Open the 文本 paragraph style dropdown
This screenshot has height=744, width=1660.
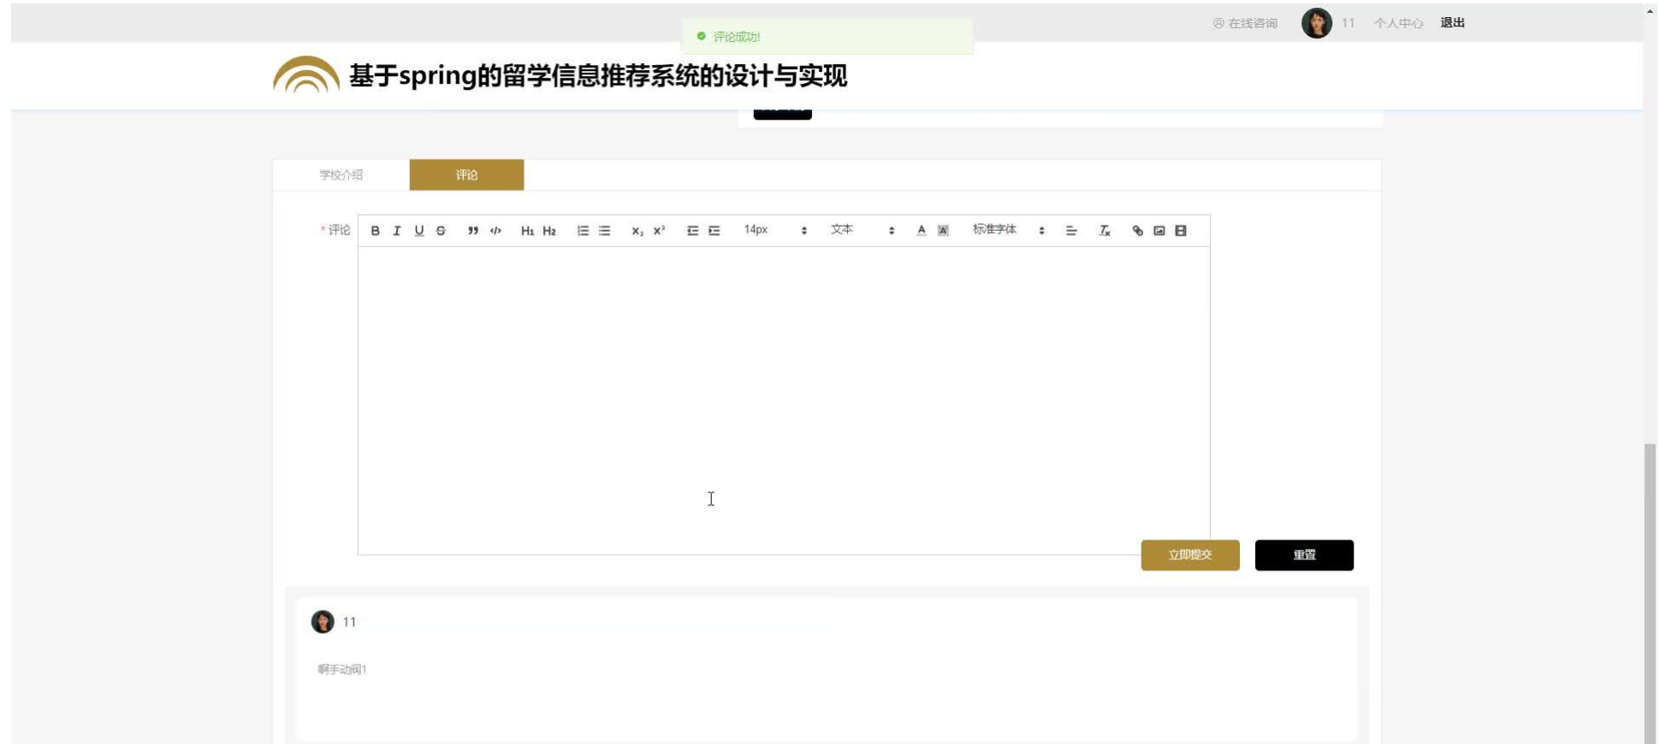point(862,230)
